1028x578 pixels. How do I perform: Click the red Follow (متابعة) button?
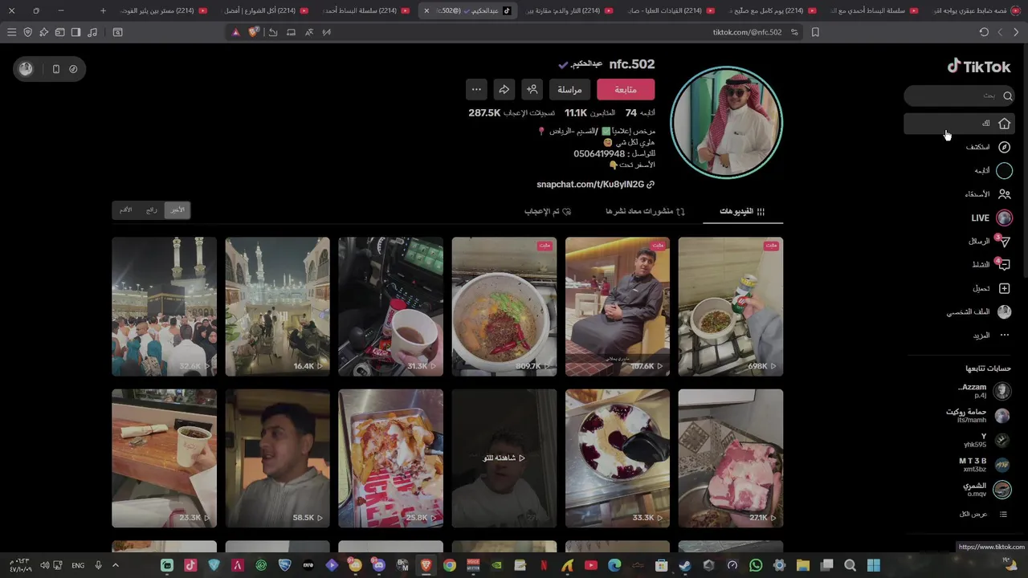coord(626,89)
